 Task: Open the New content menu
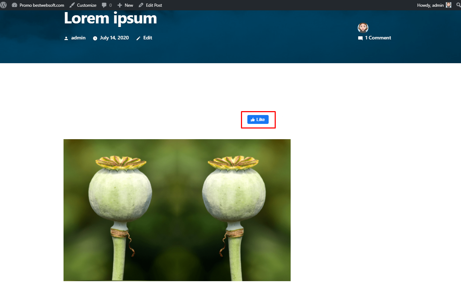pyautogui.click(x=129, y=5)
